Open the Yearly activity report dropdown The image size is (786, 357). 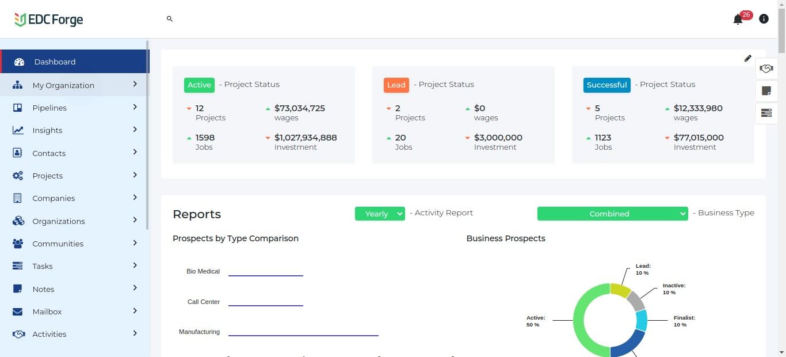click(380, 214)
